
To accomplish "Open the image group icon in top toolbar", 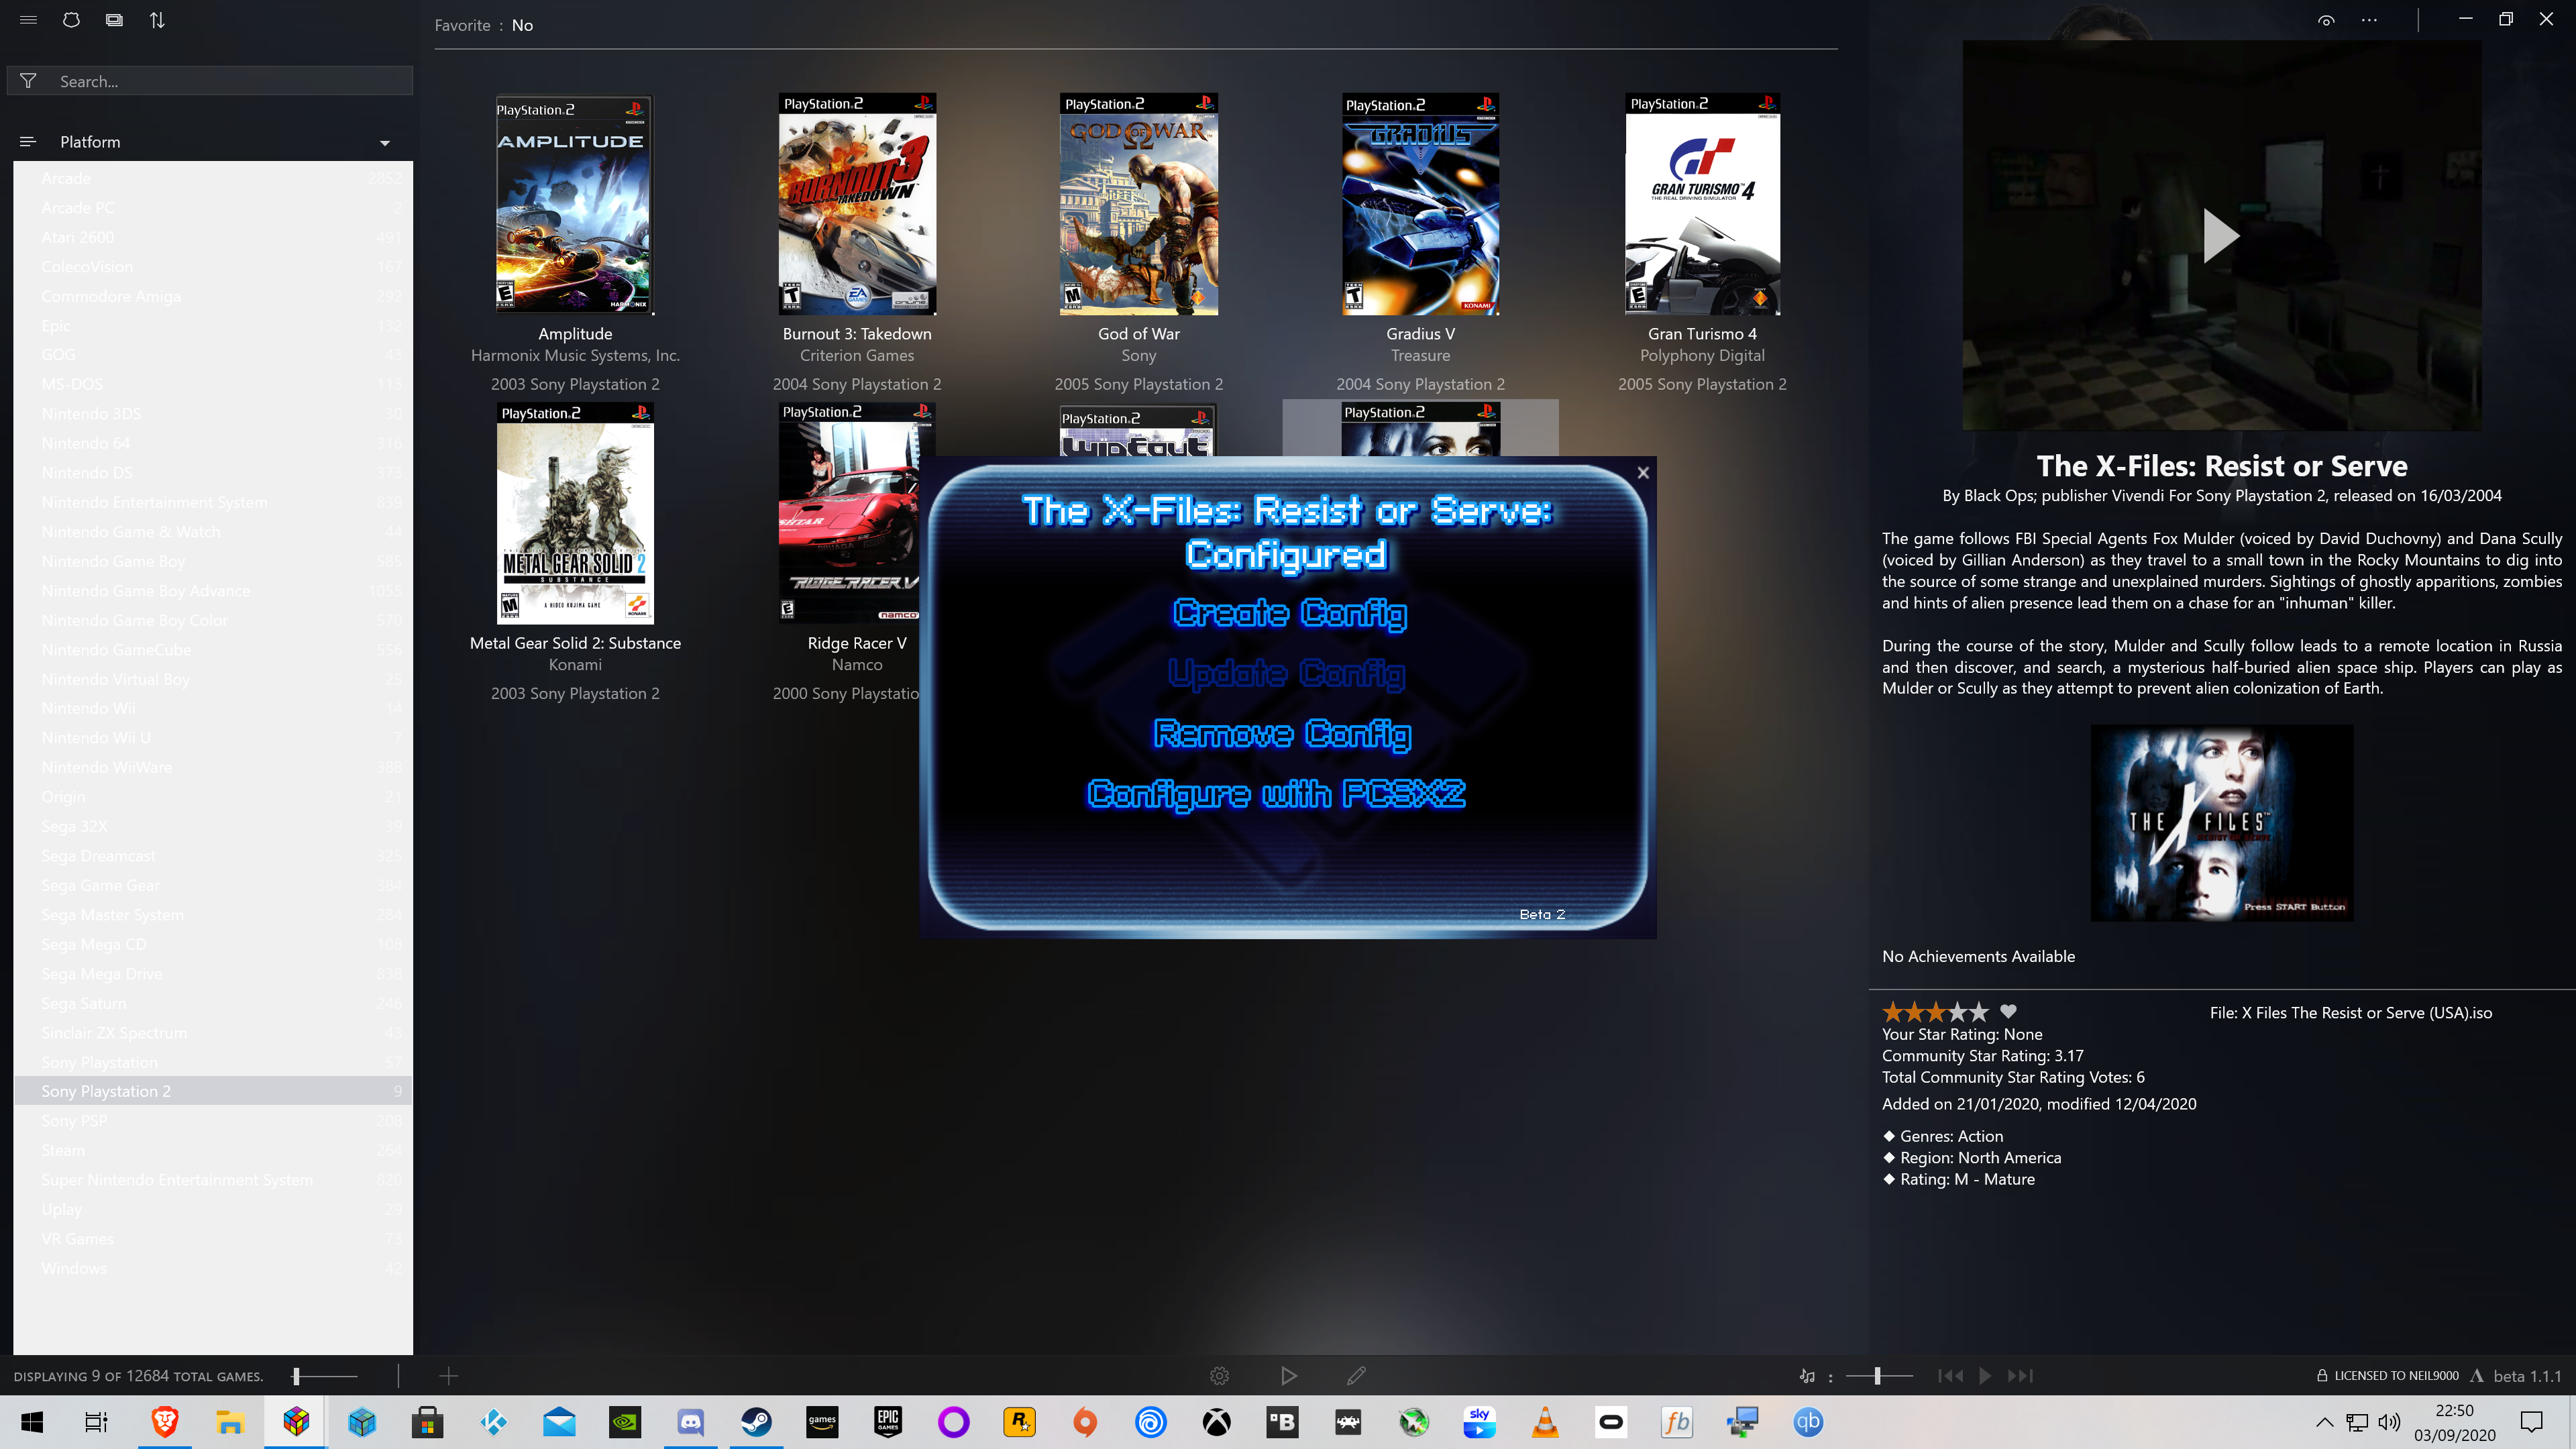I will (x=114, y=20).
